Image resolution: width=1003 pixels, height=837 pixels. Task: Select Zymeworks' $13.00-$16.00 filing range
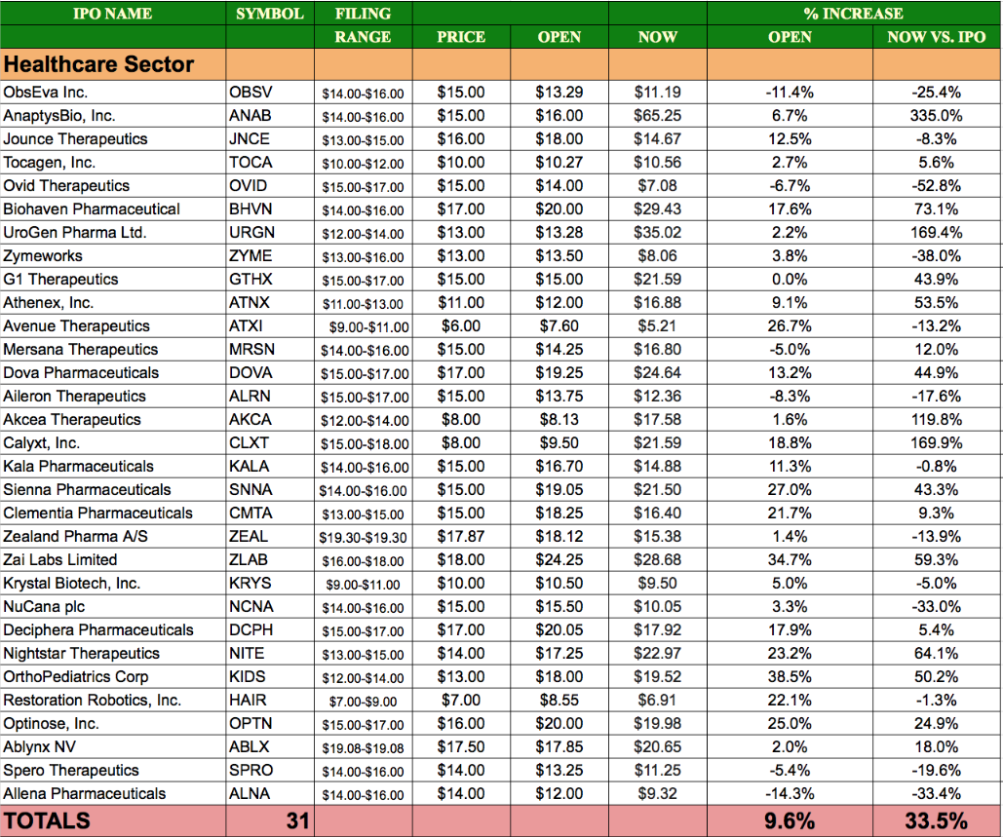click(363, 257)
